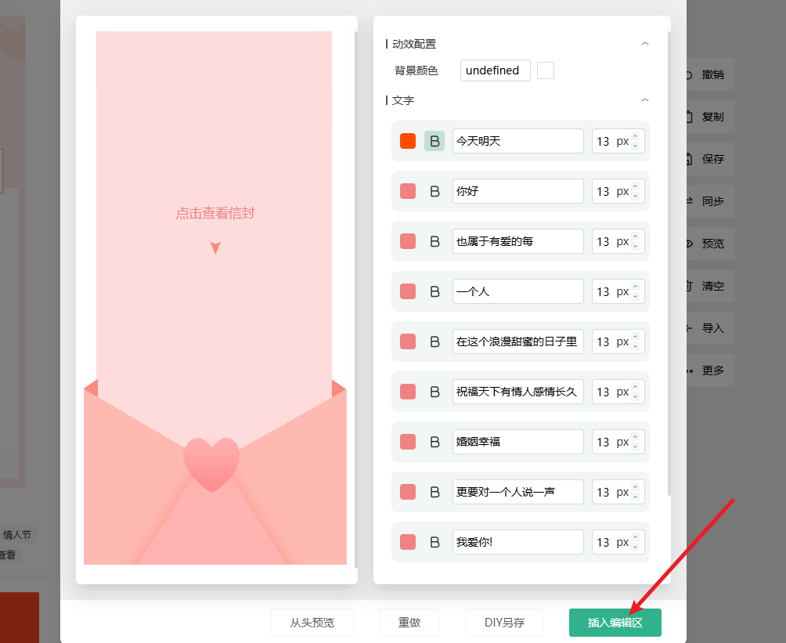Click the 背景颜色 undefined input field
Screen dimensions: 786x643
(x=495, y=70)
